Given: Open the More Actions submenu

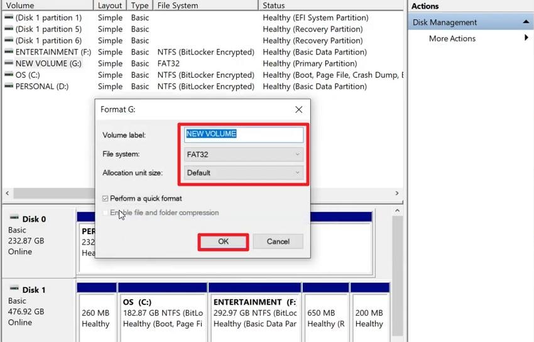Looking at the screenshot, I should coord(471,38).
